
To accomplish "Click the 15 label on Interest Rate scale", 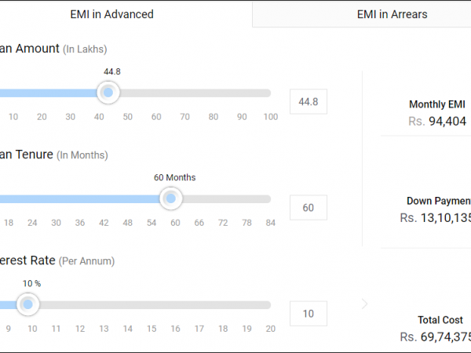I will 151,329.
